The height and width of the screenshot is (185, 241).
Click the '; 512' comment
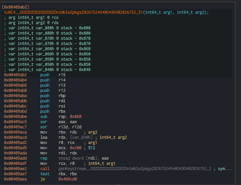tap(89, 148)
